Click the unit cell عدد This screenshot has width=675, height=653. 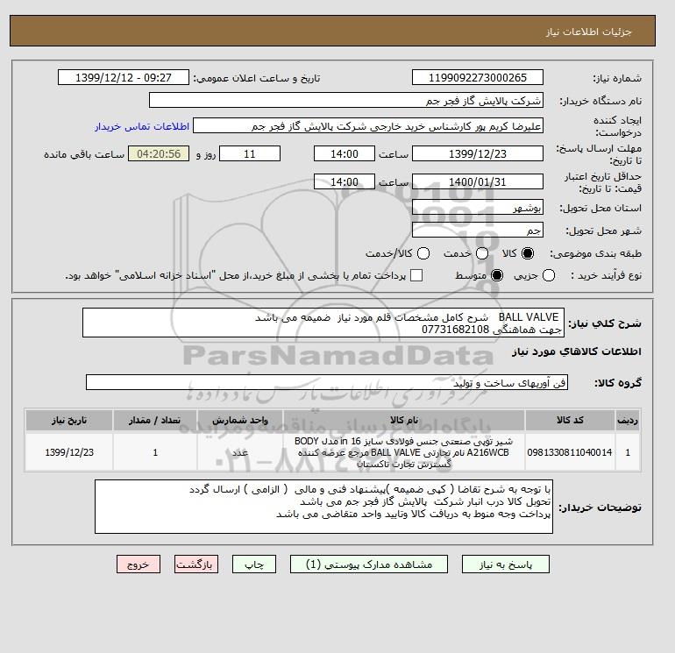[x=240, y=452]
